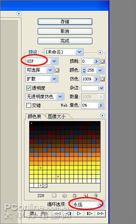Click the 完成 done button

point(65,41)
